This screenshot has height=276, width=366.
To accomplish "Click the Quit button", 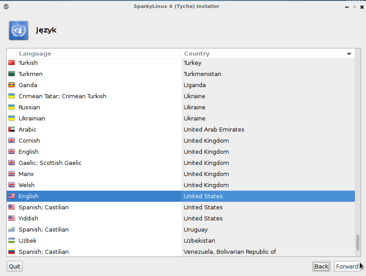I will click(15, 266).
